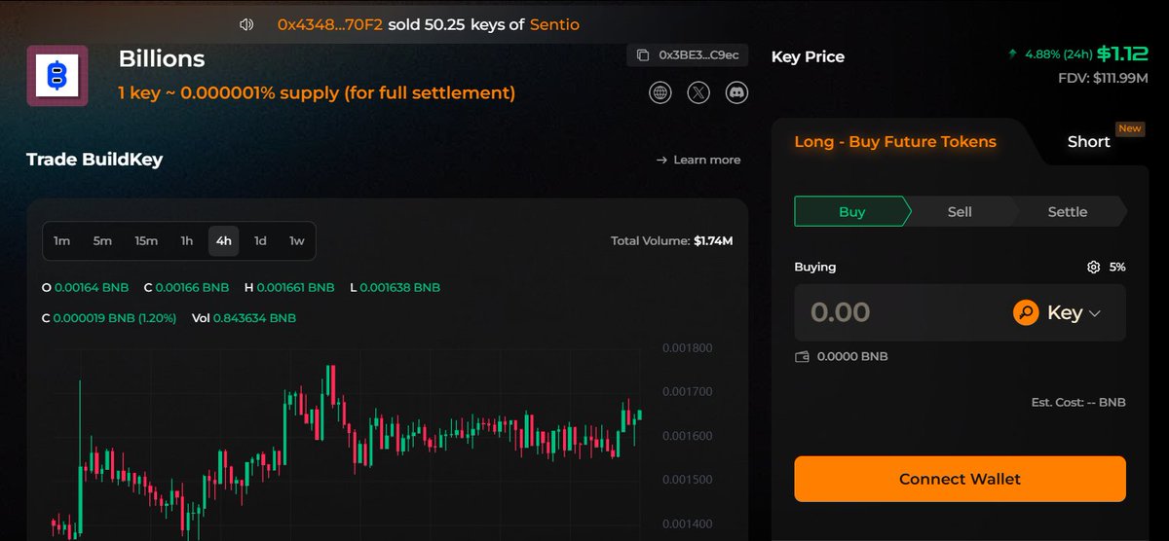Click the New badge on Short tab
1169x541 pixels.
(x=1130, y=128)
